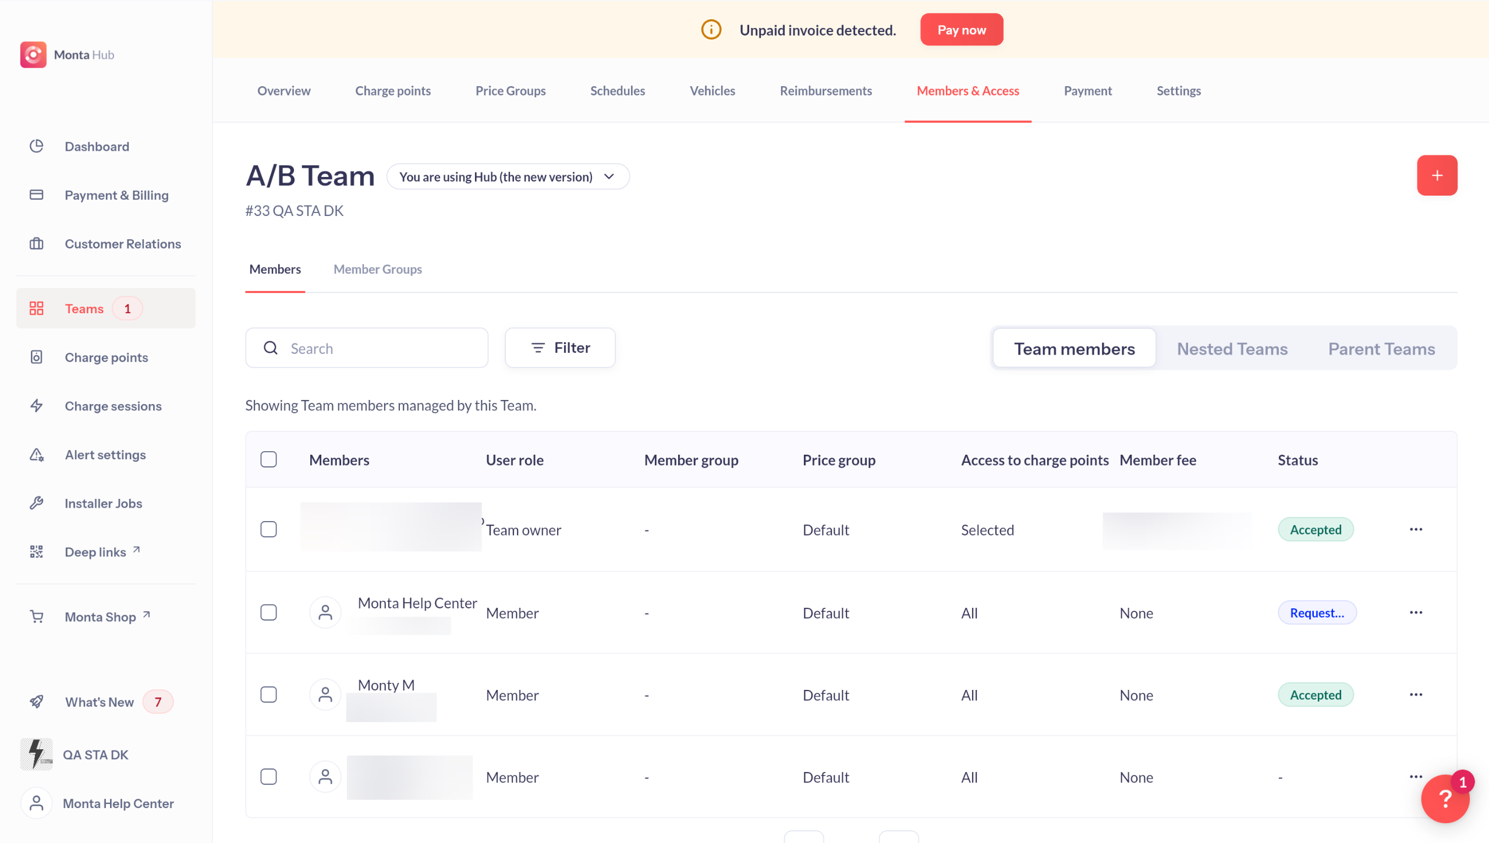Click the red plus add button
The width and height of the screenshot is (1489, 843).
1436,175
